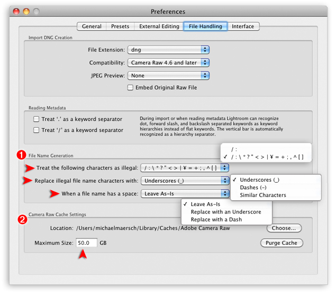Image resolution: width=336 pixels, height=294 pixels.
Task: Click the red close window button
Action: (x=16, y=11)
